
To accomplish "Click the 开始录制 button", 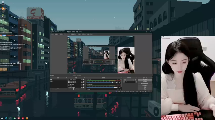I will [x=145, y=82].
